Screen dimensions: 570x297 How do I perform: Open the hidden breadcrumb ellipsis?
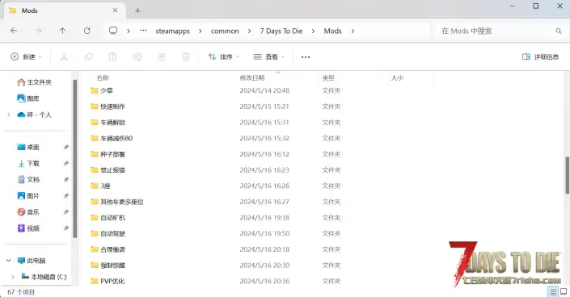pyautogui.click(x=144, y=31)
